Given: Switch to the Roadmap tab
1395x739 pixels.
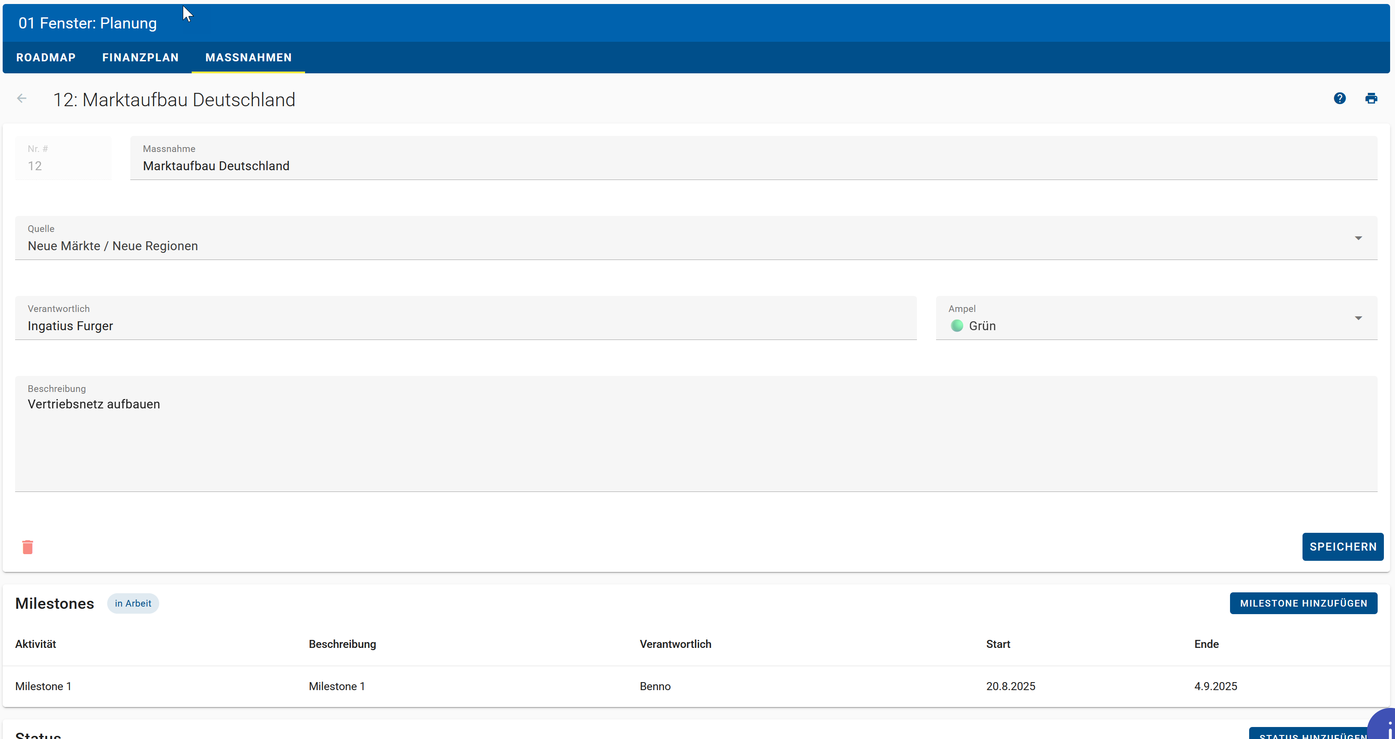Looking at the screenshot, I should (46, 57).
